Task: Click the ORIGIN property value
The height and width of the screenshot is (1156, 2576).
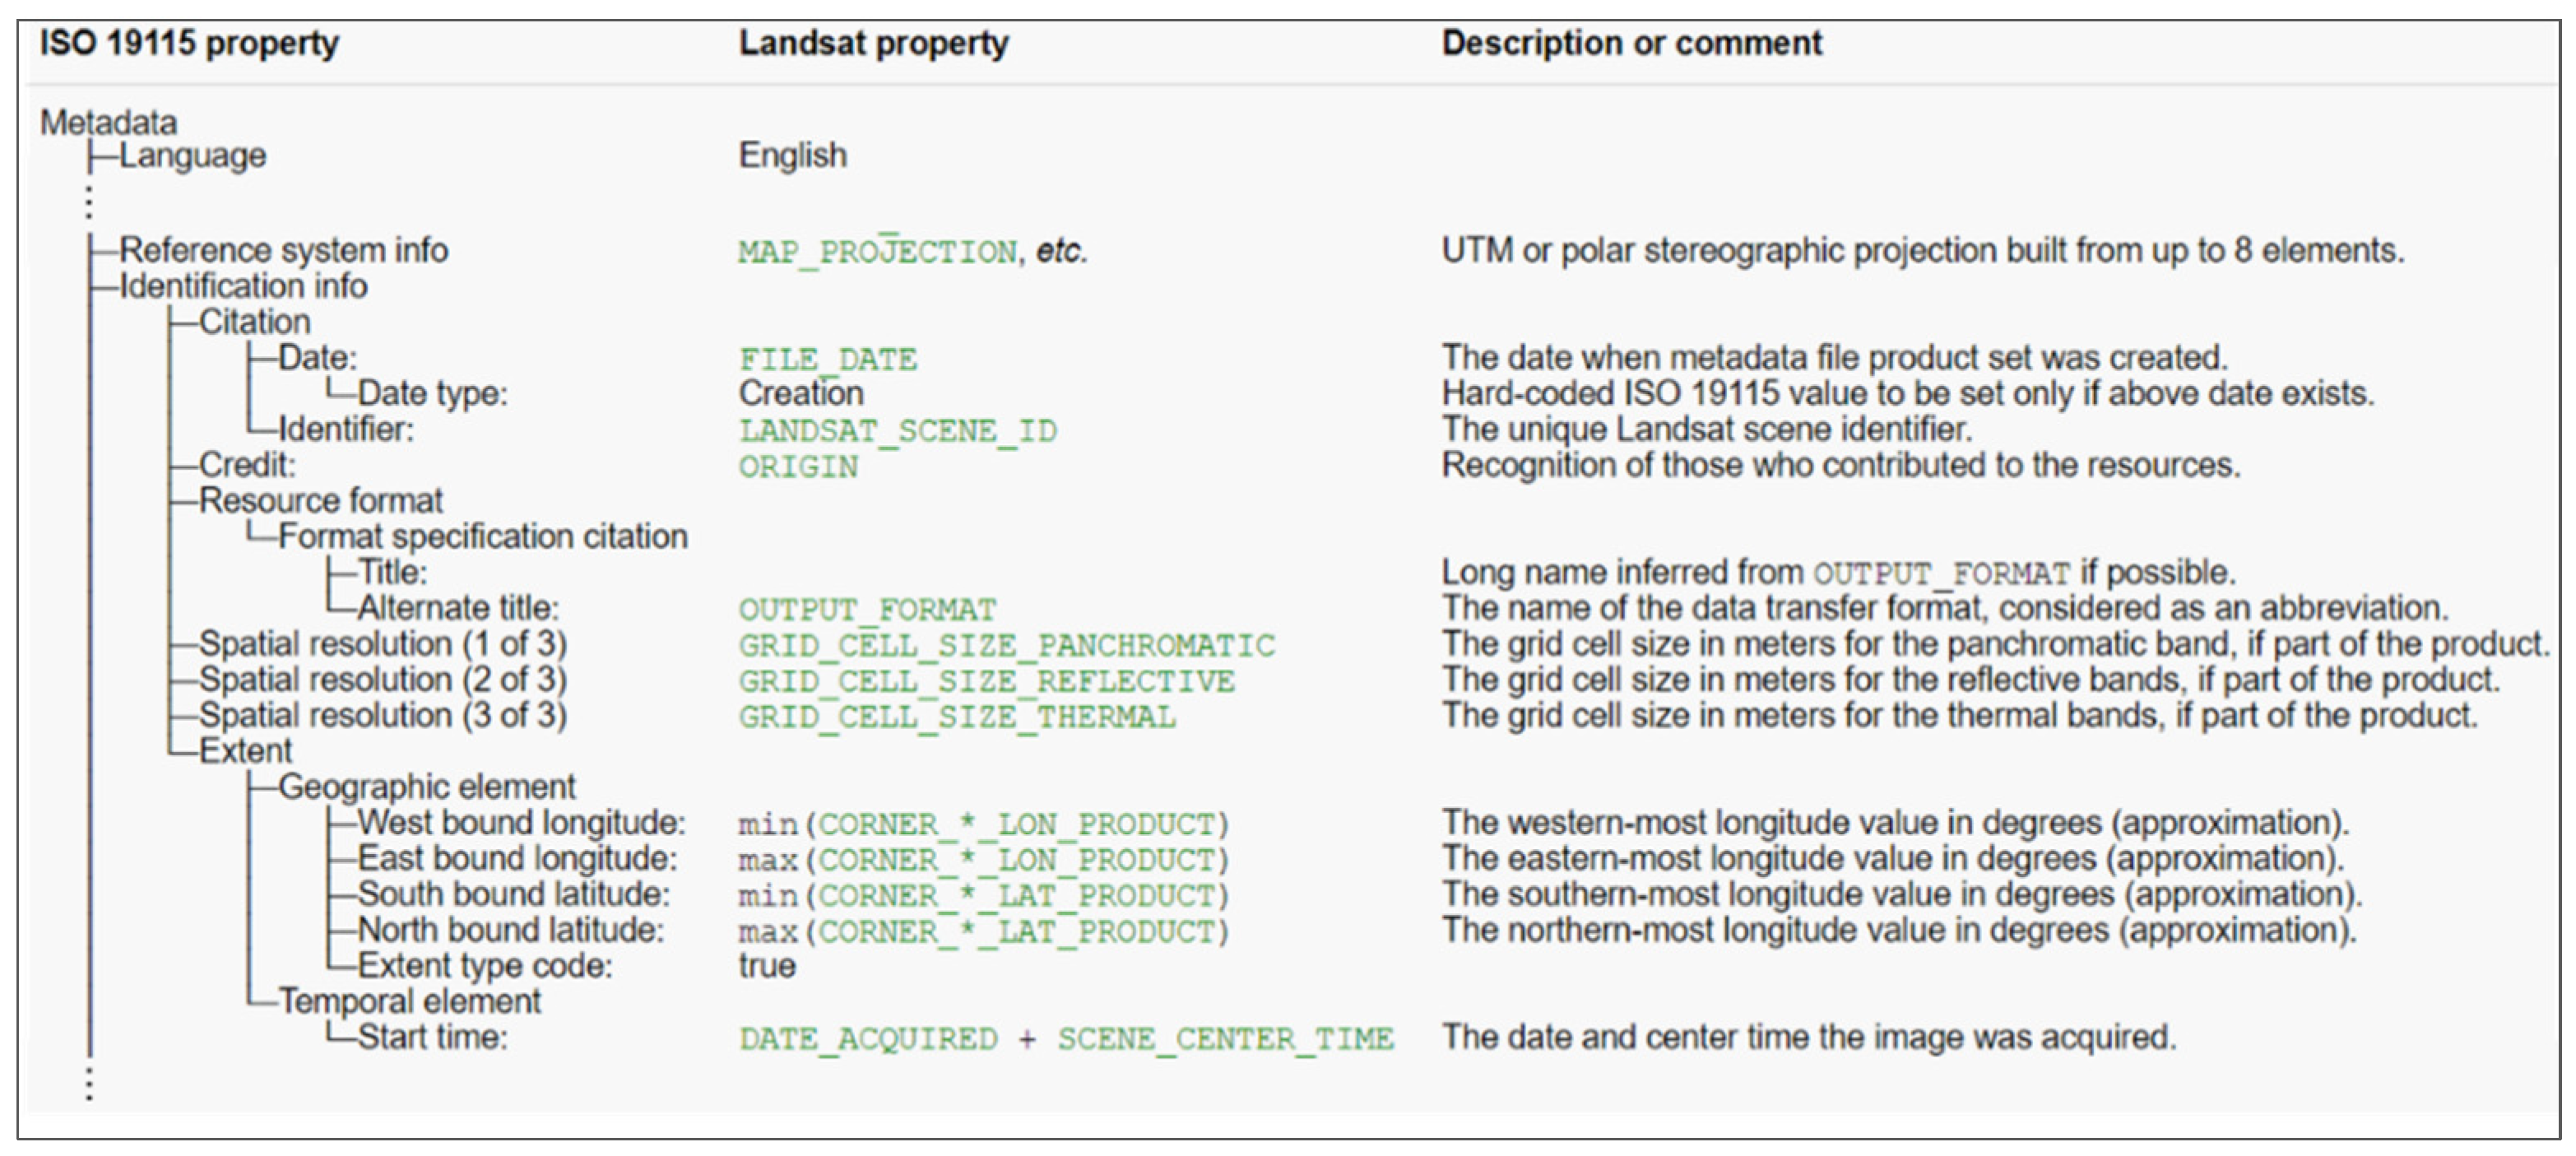Action: 798,467
